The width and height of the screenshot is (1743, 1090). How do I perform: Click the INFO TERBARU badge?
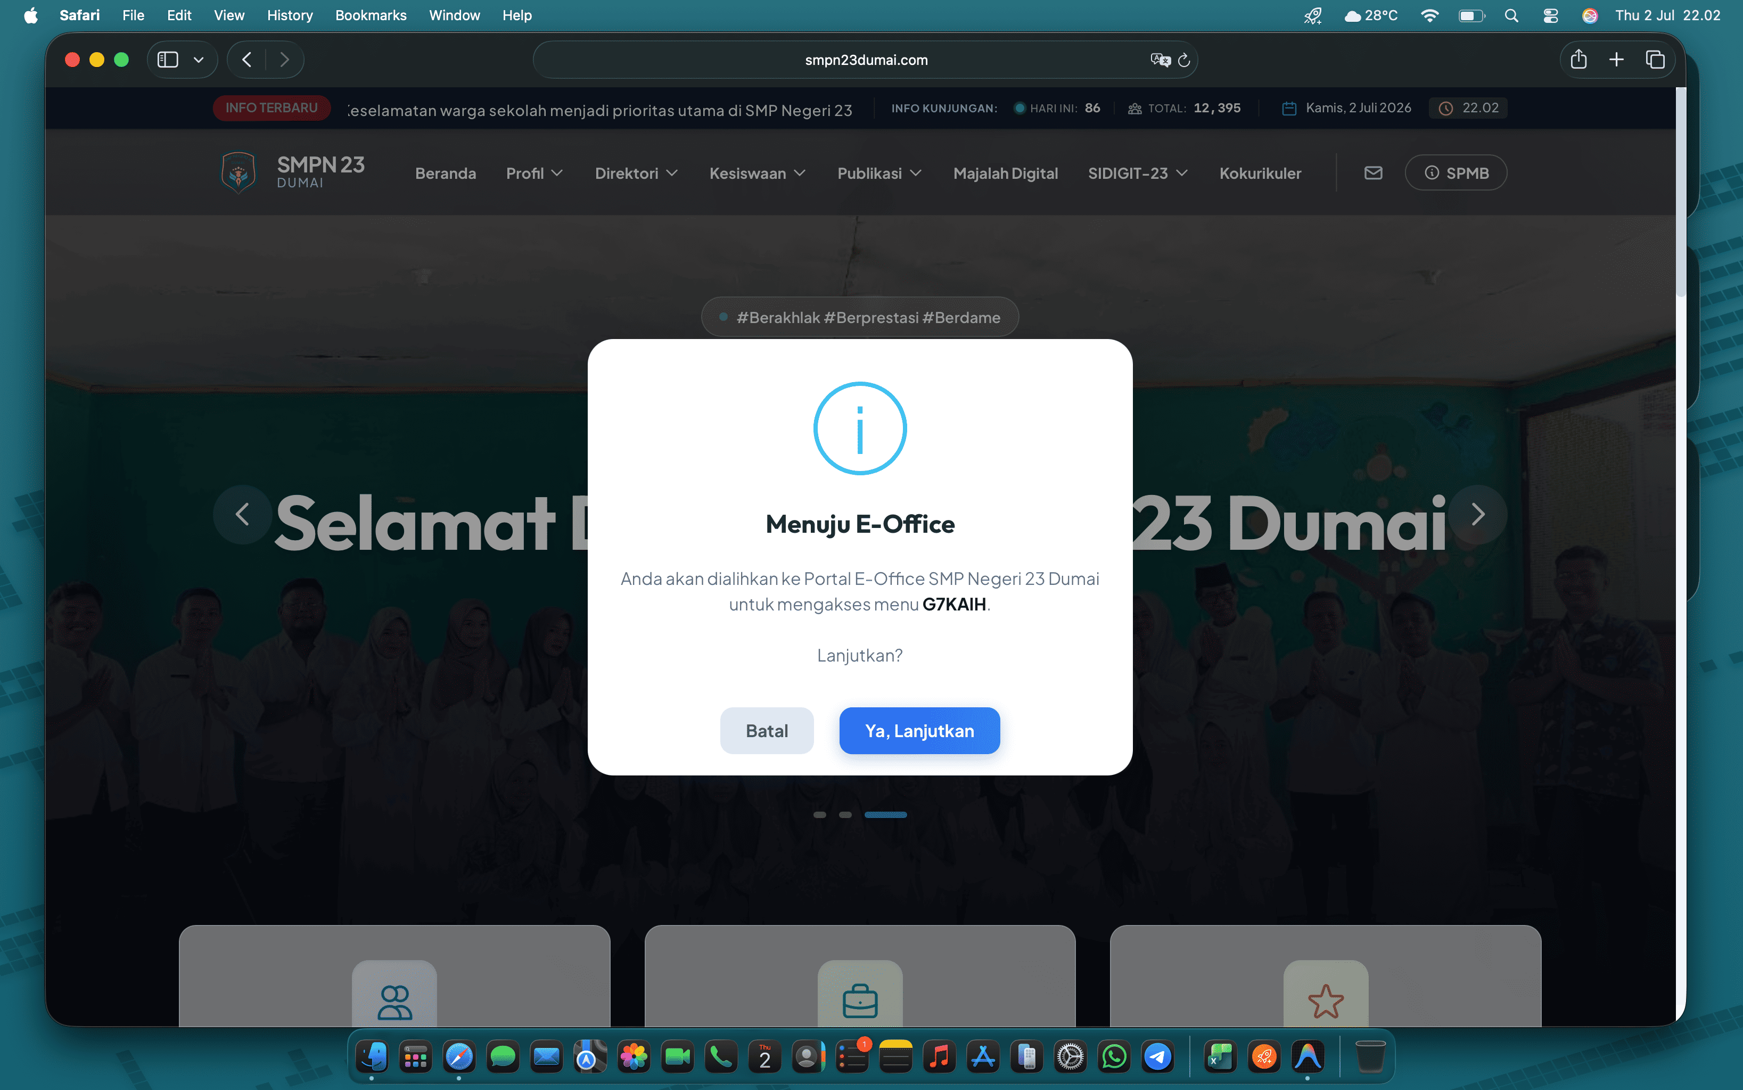271,108
